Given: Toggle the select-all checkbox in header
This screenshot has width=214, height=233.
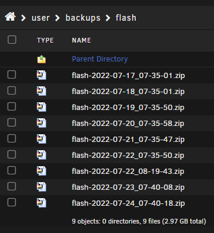Looking at the screenshot, I should [12, 40].
